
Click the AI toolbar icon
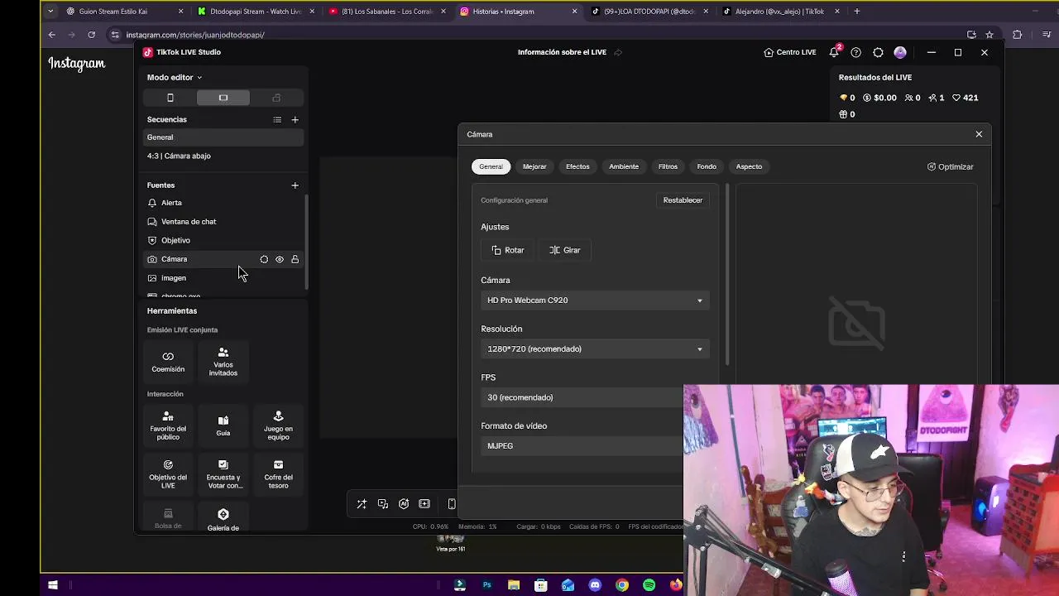[x=404, y=504]
